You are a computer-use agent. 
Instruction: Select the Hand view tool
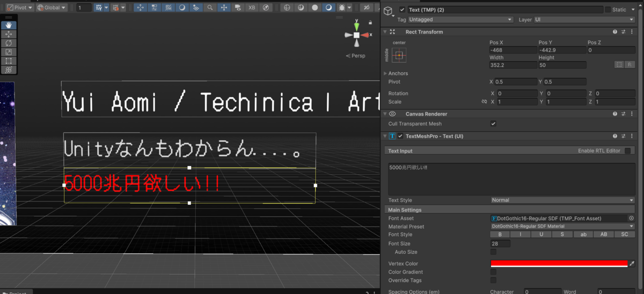9,25
